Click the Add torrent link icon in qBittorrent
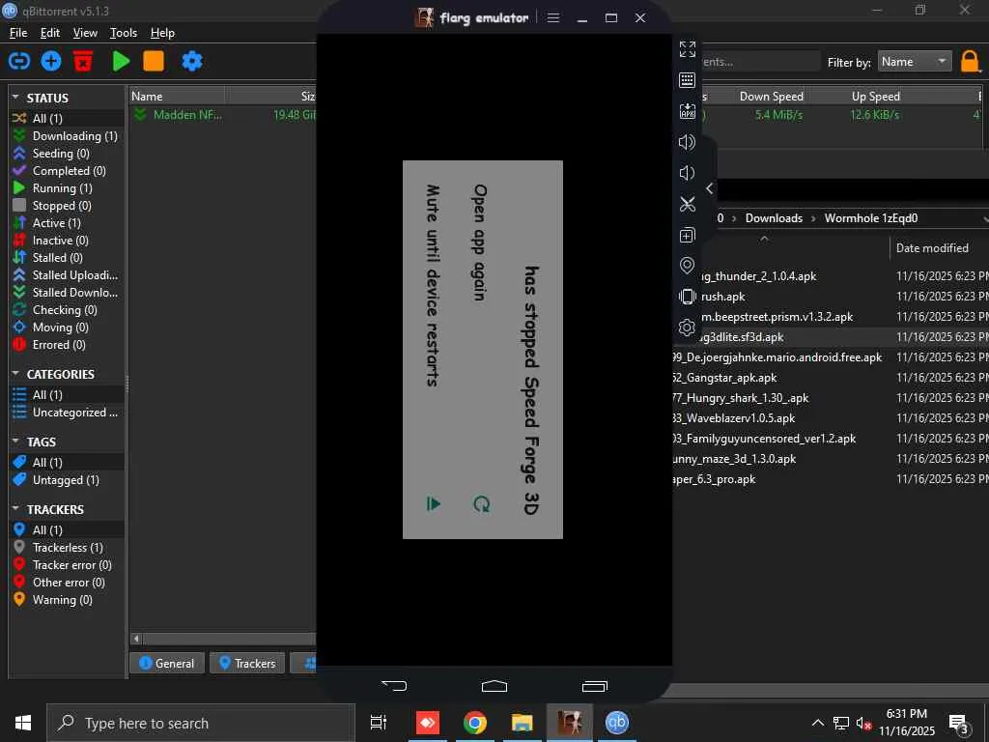 tap(19, 61)
